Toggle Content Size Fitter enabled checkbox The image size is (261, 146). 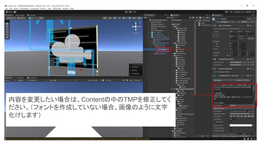point(217,59)
